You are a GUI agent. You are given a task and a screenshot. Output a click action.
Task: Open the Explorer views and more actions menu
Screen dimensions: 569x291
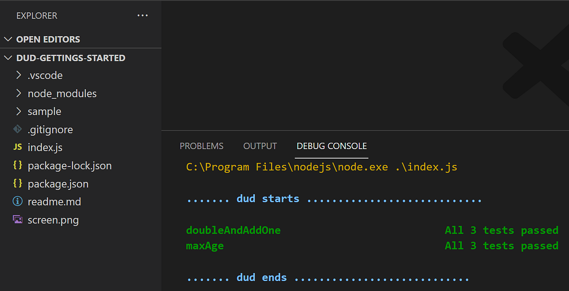point(143,15)
